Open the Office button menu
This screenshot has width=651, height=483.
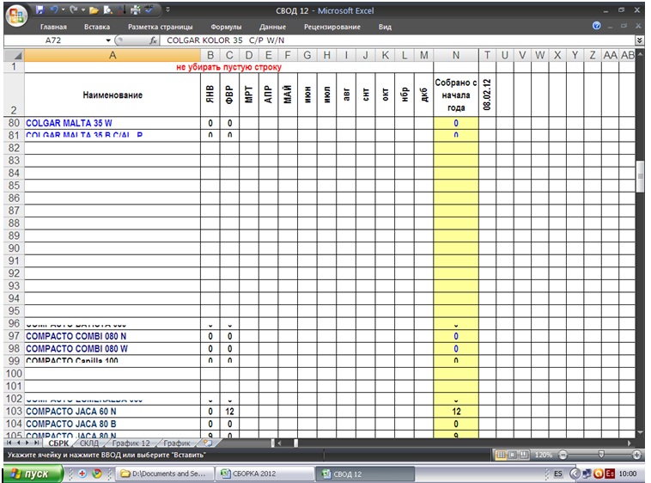[x=16, y=15]
